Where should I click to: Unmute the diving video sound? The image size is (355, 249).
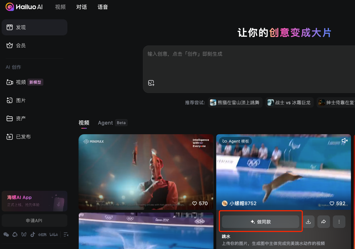coord(344,141)
